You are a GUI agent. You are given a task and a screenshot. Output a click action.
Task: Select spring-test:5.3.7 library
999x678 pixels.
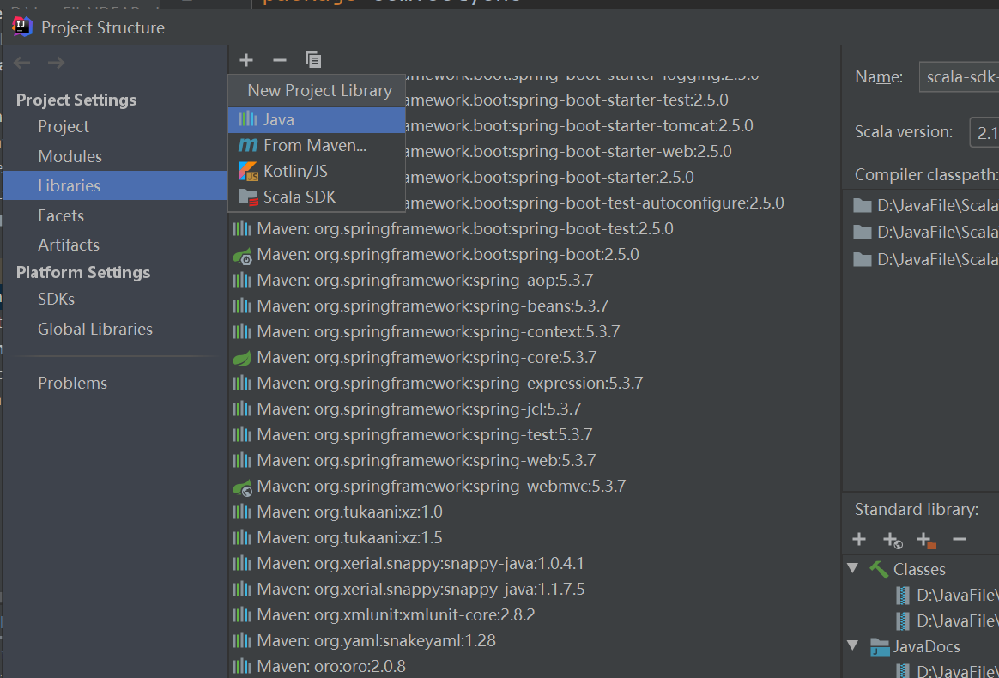point(412,434)
